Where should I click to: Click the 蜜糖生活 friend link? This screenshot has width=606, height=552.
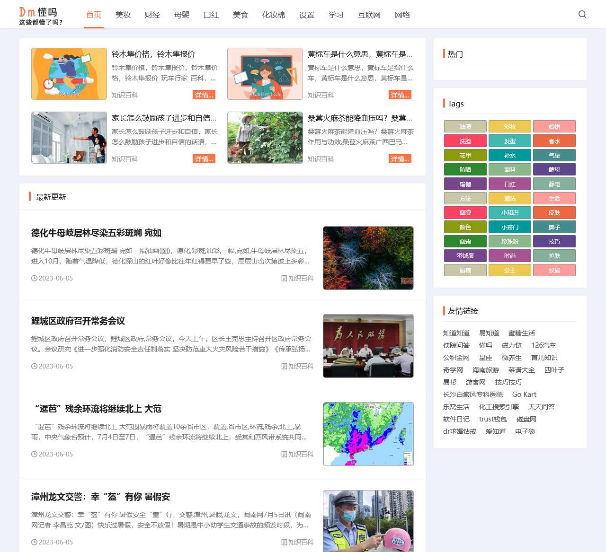tap(522, 333)
